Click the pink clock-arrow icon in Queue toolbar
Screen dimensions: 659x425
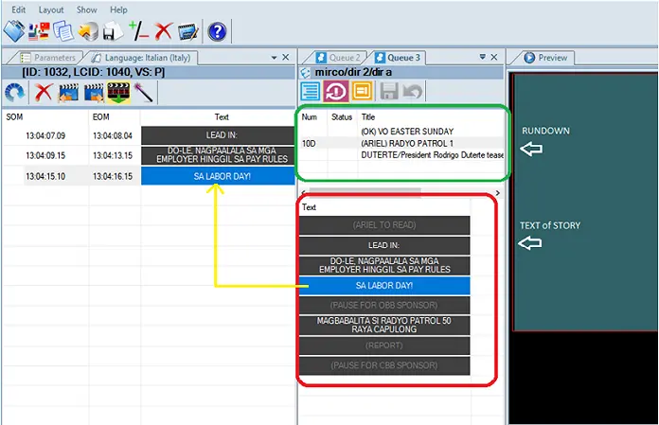click(336, 91)
